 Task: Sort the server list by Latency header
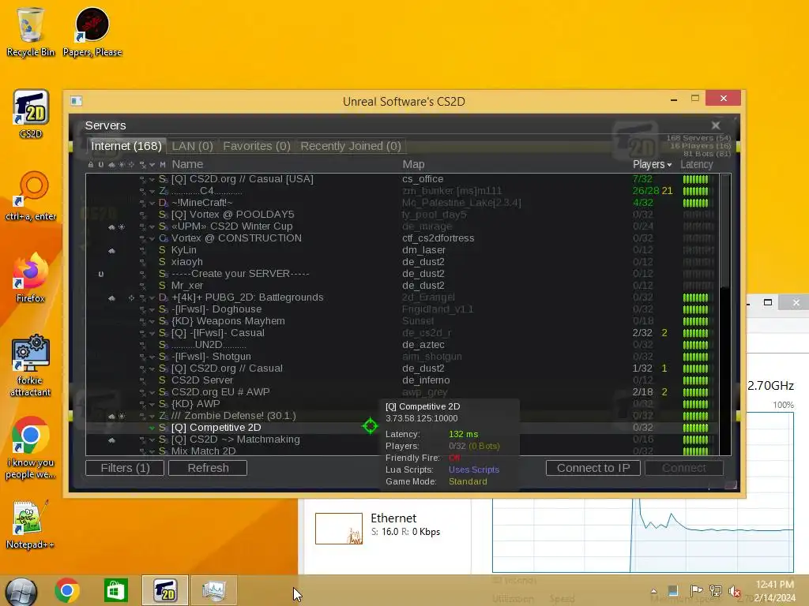pyautogui.click(x=697, y=164)
